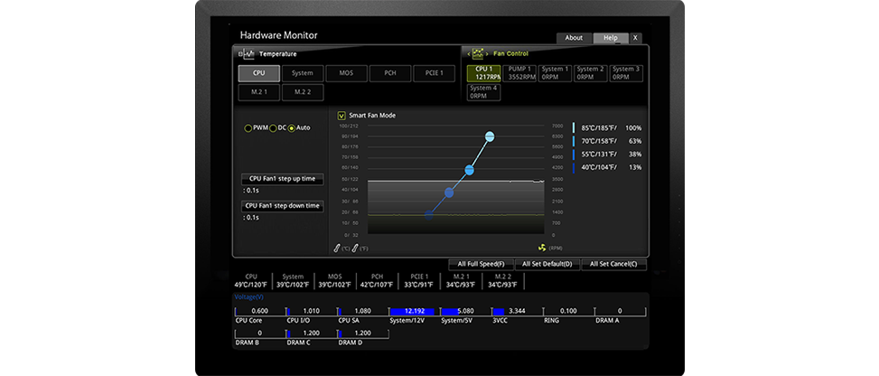Close Hardware Monitor with the X button

click(635, 38)
